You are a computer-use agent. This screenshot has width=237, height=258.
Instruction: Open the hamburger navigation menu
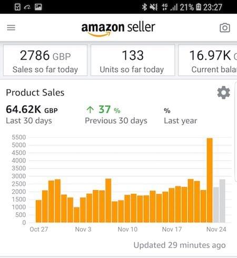[11, 27]
